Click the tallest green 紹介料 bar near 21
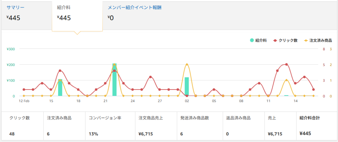The width and height of the screenshot is (338, 142). [x=115, y=80]
